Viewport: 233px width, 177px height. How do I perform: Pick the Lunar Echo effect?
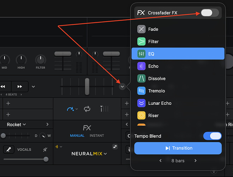178,103
